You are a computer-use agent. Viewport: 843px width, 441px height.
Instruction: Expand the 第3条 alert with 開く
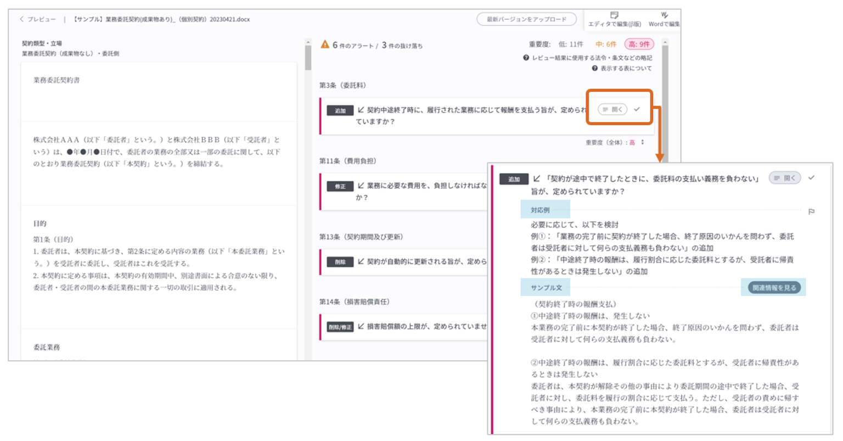(612, 109)
